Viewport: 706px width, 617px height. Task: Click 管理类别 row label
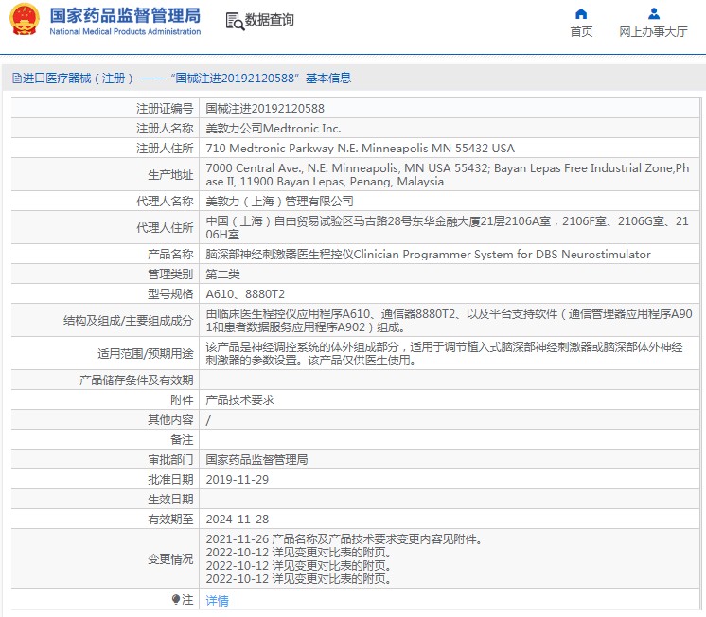click(170, 273)
